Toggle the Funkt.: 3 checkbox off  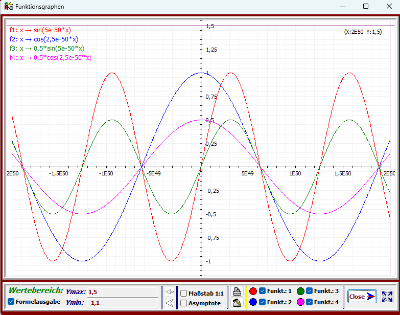point(309,291)
